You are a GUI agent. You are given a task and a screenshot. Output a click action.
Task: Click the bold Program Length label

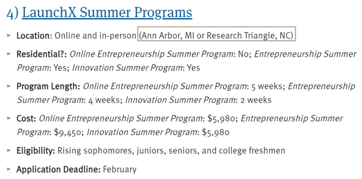(48, 87)
